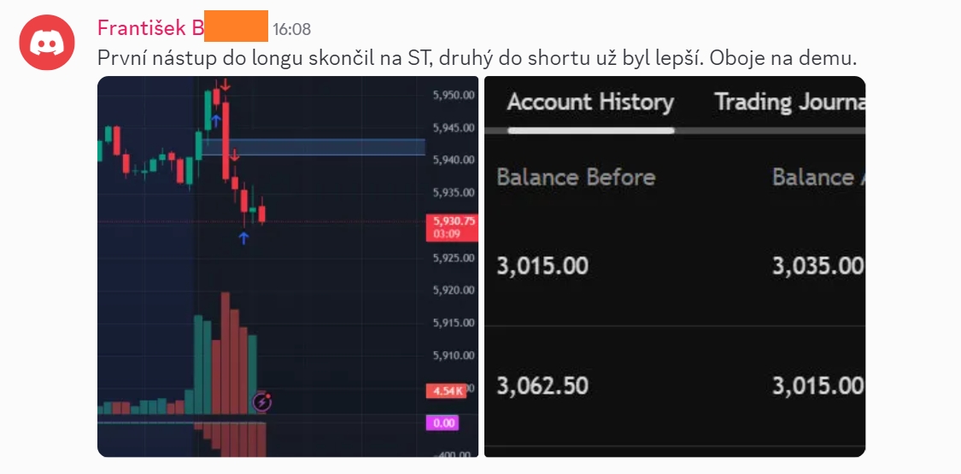Click the purple lightning bolt icon on chart
961x474 pixels.
pyautogui.click(x=262, y=402)
